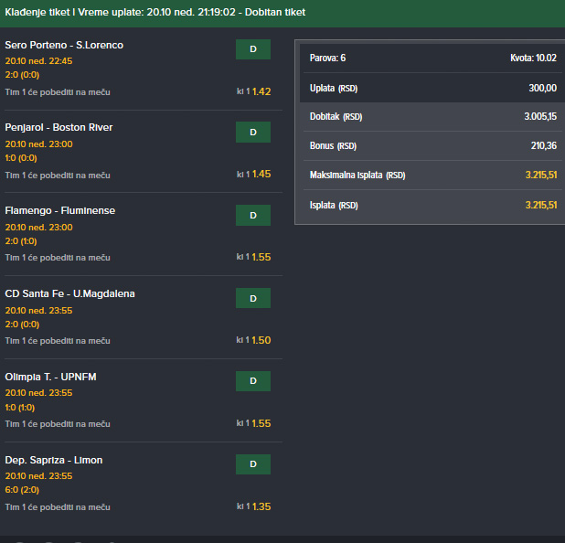Click the D badge for Penjarol - Boston River
565x543 pixels.
(x=253, y=133)
